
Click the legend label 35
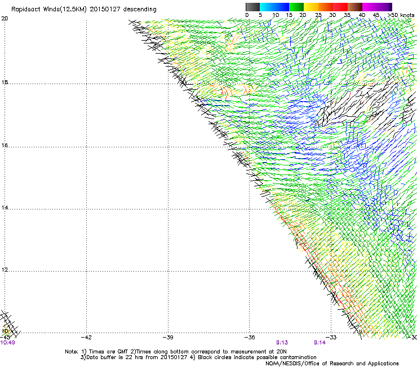click(x=347, y=15)
